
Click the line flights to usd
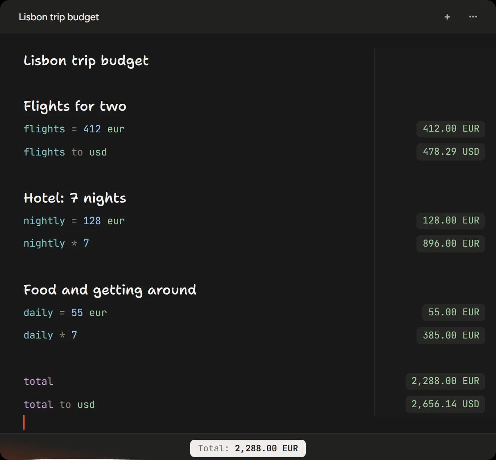65,152
